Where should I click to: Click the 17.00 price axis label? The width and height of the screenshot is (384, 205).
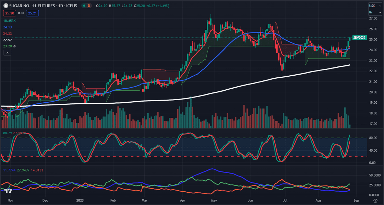pyautogui.click(x=373, y=124)
